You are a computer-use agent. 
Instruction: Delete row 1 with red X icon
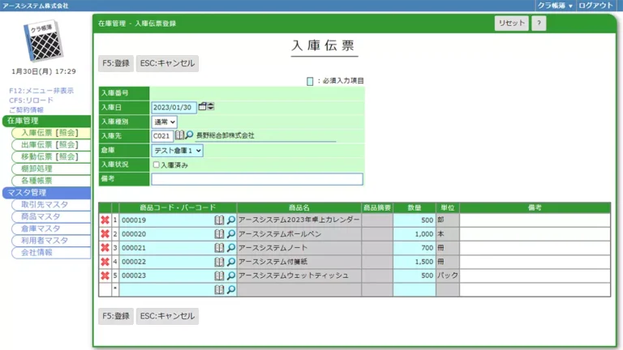point(105,220)
